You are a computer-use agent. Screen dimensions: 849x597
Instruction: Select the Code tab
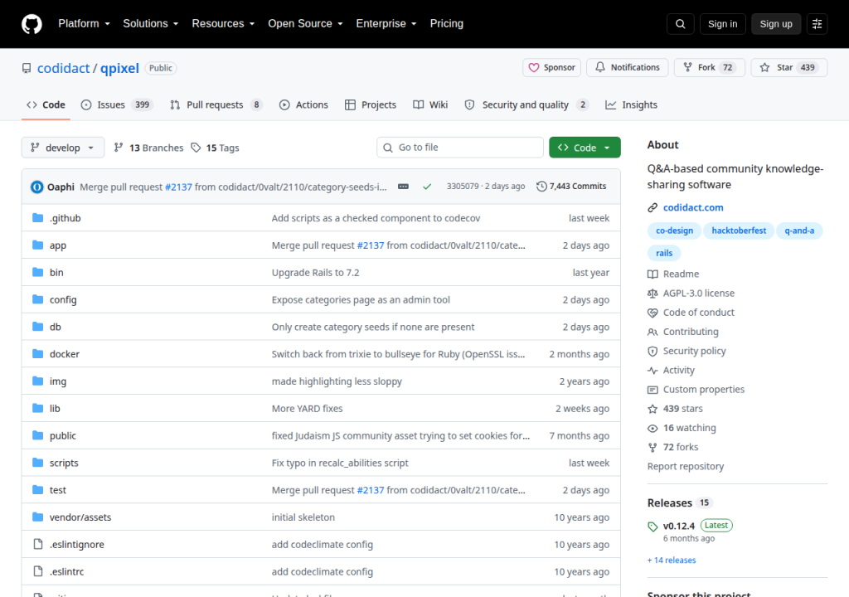click(46, 105)
